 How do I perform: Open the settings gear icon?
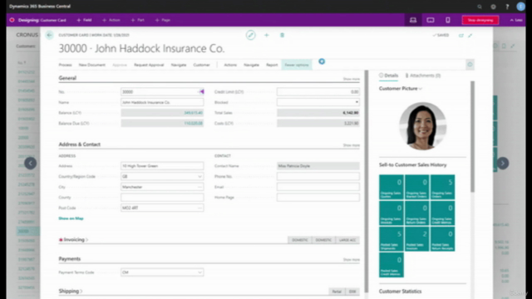(x=493, y=7)
